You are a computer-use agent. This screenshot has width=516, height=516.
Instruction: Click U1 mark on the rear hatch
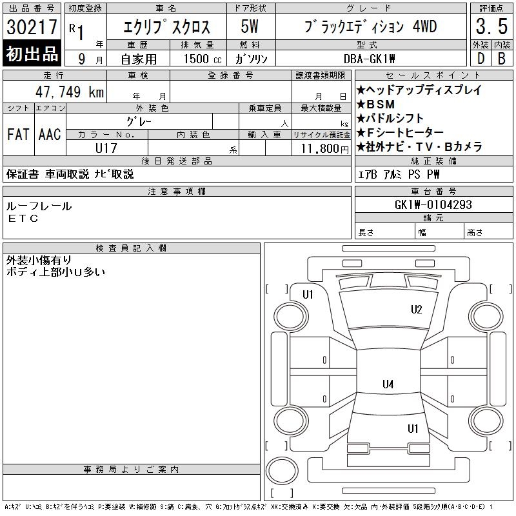point(413,429)
